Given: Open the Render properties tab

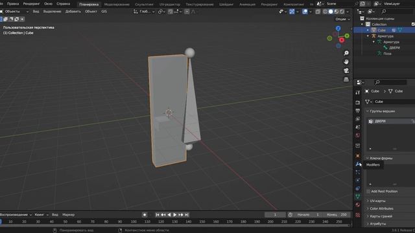Looking at the screenshot, I should (x=358, y=102).
